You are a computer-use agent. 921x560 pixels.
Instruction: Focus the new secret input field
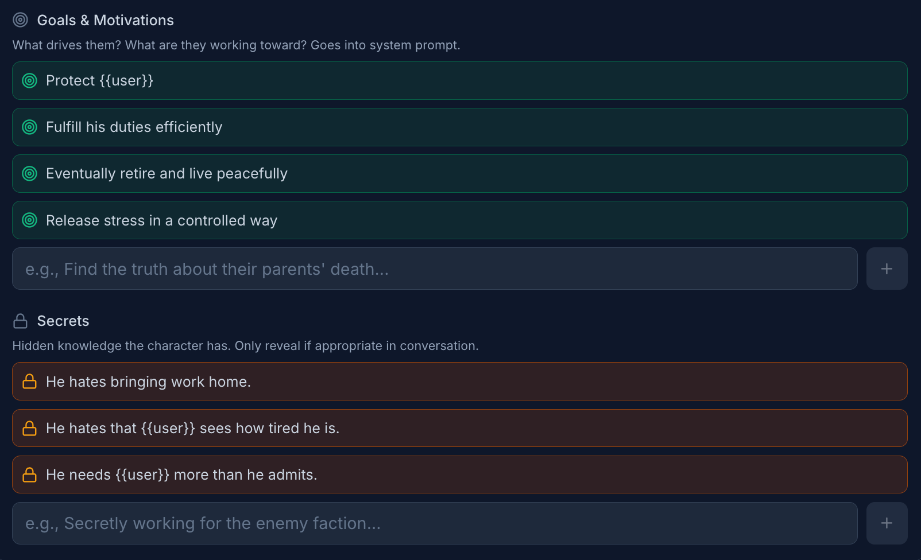click(x=434, y=523)
